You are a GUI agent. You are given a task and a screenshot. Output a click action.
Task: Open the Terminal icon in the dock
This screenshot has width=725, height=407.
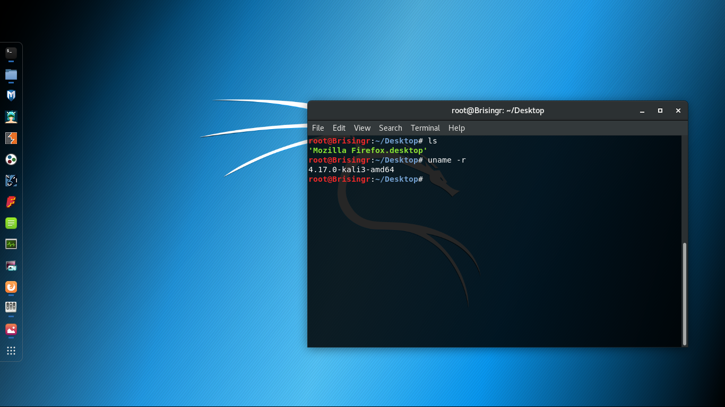pos(11,53)
